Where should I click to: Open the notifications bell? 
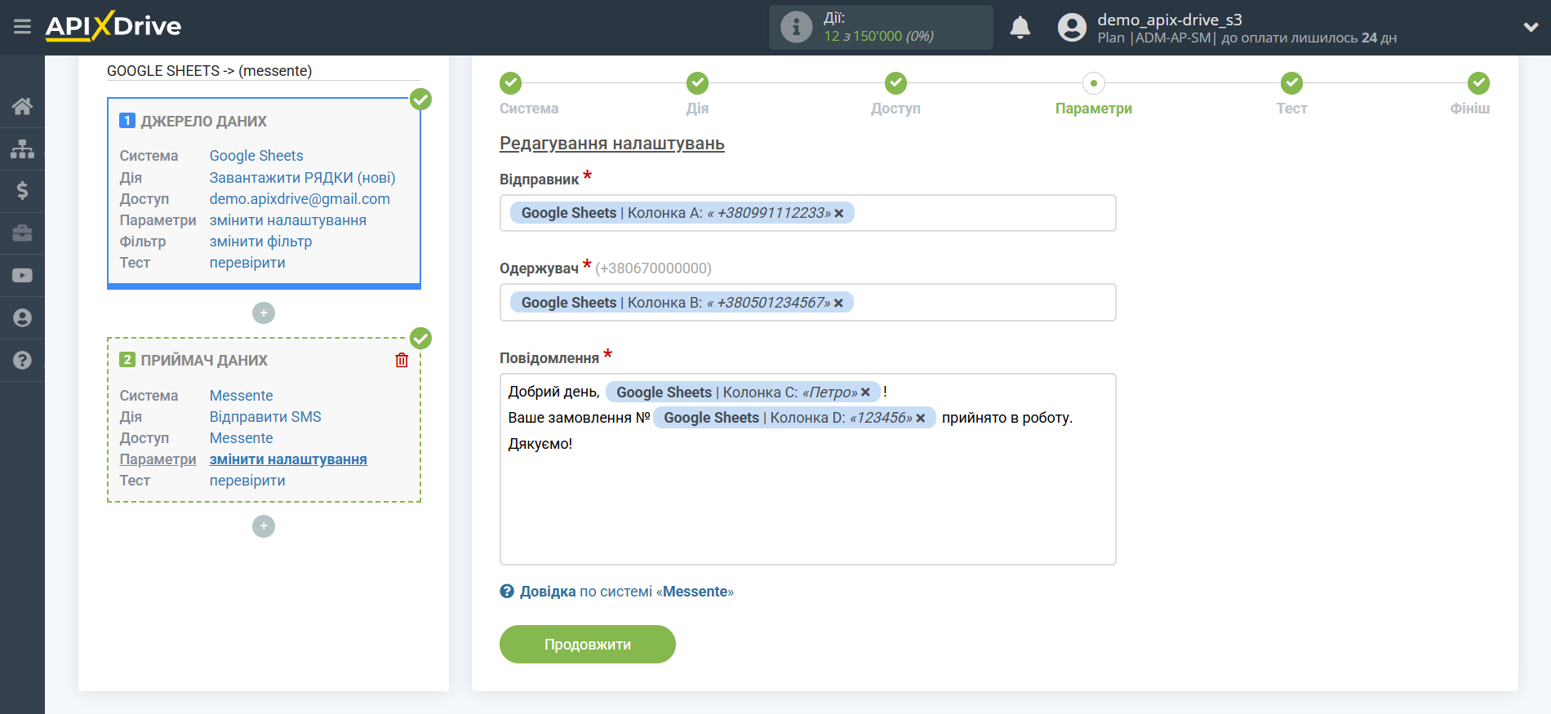pyautogui.click(x=1020, y=28)
